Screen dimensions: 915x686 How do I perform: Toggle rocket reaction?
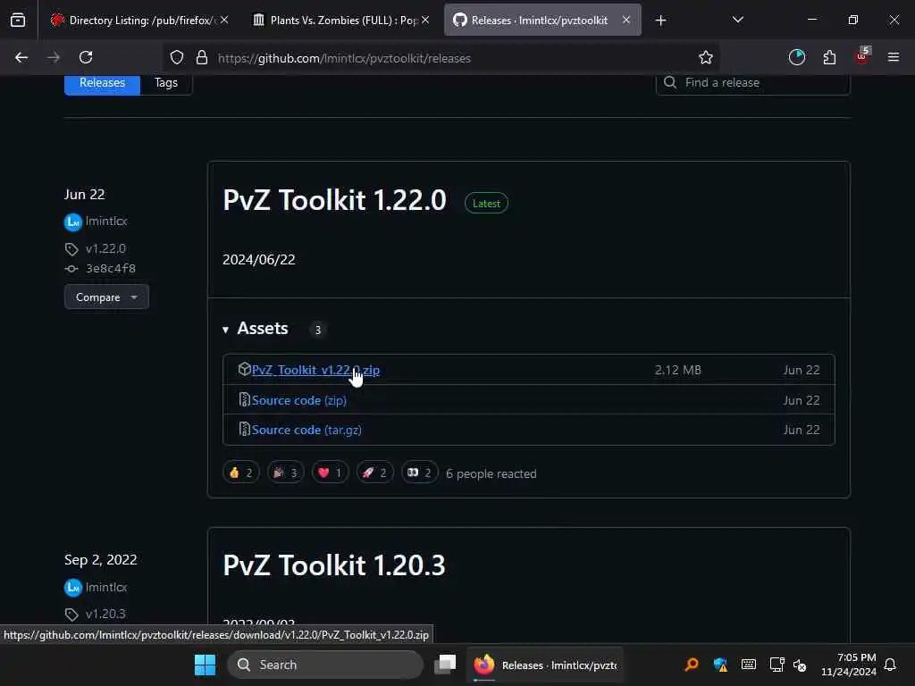coord(374,473)
